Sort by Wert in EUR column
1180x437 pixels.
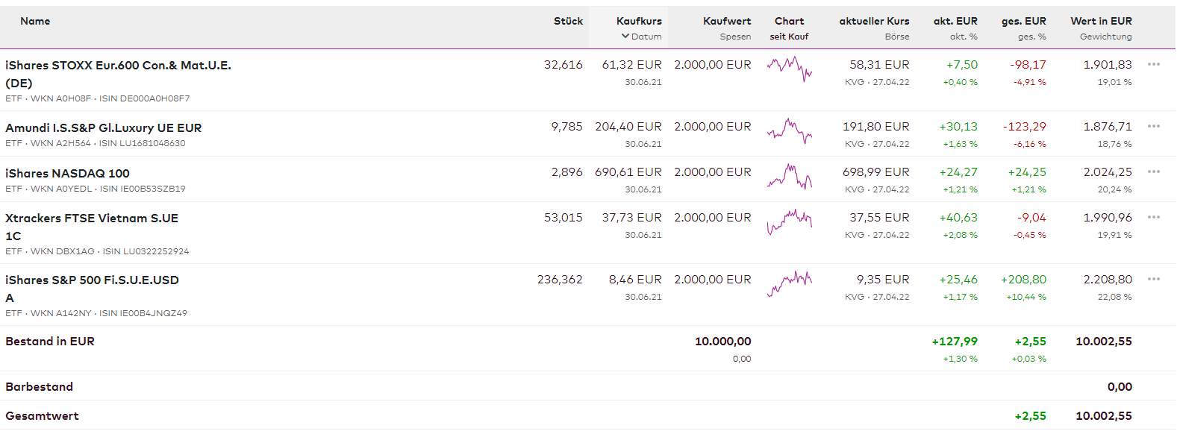[1101, 21]
